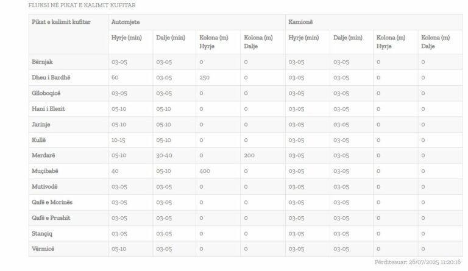Select the Muçibabë row label

pyautogui.click(x=45, y=171)
